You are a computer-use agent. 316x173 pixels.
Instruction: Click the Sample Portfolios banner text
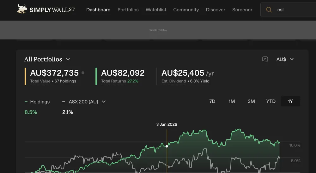pyautogui.click(x=158, y=30)
